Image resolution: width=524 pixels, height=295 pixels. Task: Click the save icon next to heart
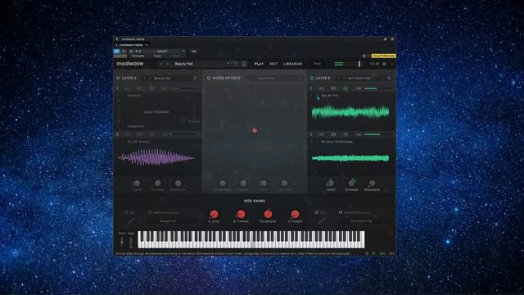[x=244, y=64]
